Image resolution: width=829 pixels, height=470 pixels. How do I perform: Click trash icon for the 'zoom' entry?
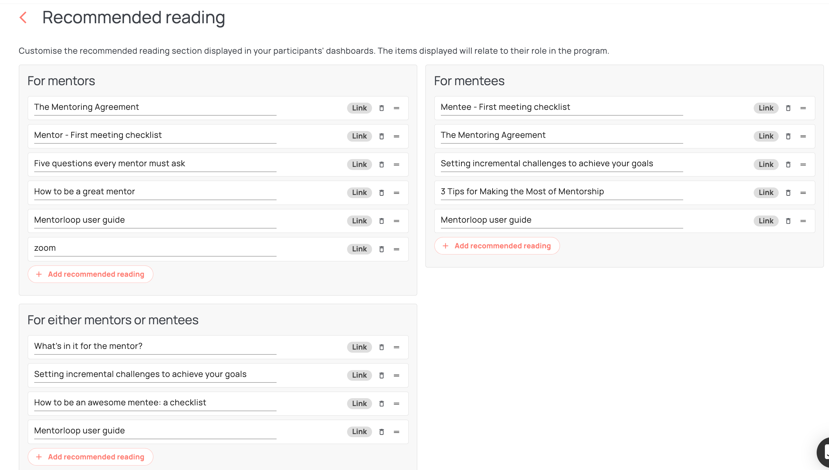click(382, 249)
